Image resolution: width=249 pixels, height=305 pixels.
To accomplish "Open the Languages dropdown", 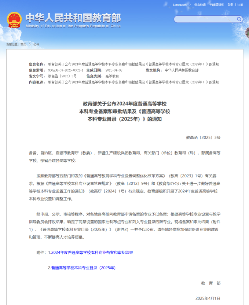I will [x=180, y=5].
